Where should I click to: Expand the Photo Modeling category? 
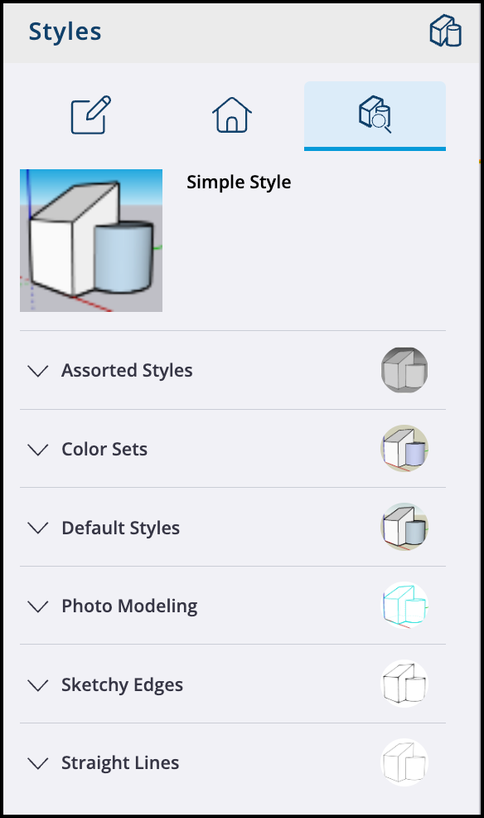(x=37, y=606)
